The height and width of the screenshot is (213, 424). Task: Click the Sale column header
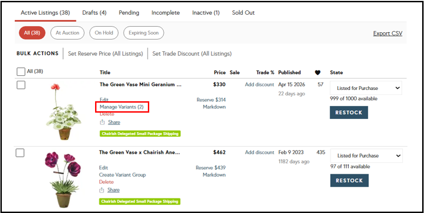point(235,73)
